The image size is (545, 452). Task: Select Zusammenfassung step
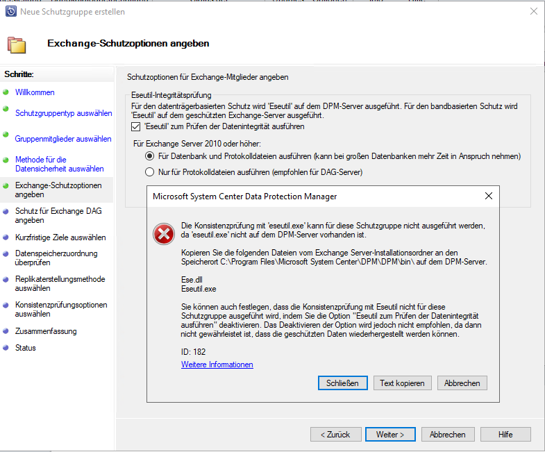pyautogui.click(x=46, y=331)
